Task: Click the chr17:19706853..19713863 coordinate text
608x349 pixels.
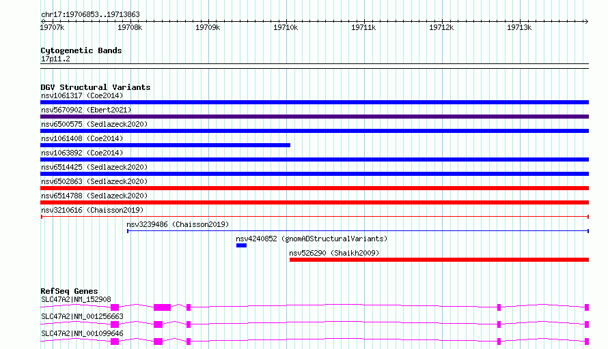Action: 90,14
